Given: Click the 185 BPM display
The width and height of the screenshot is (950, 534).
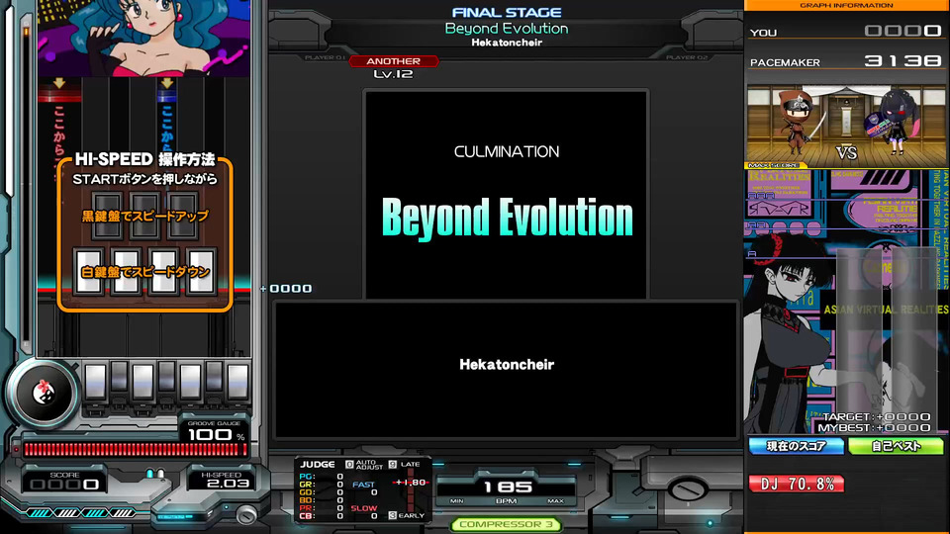Looking at the screenshot, I should [x=507, y=488].
